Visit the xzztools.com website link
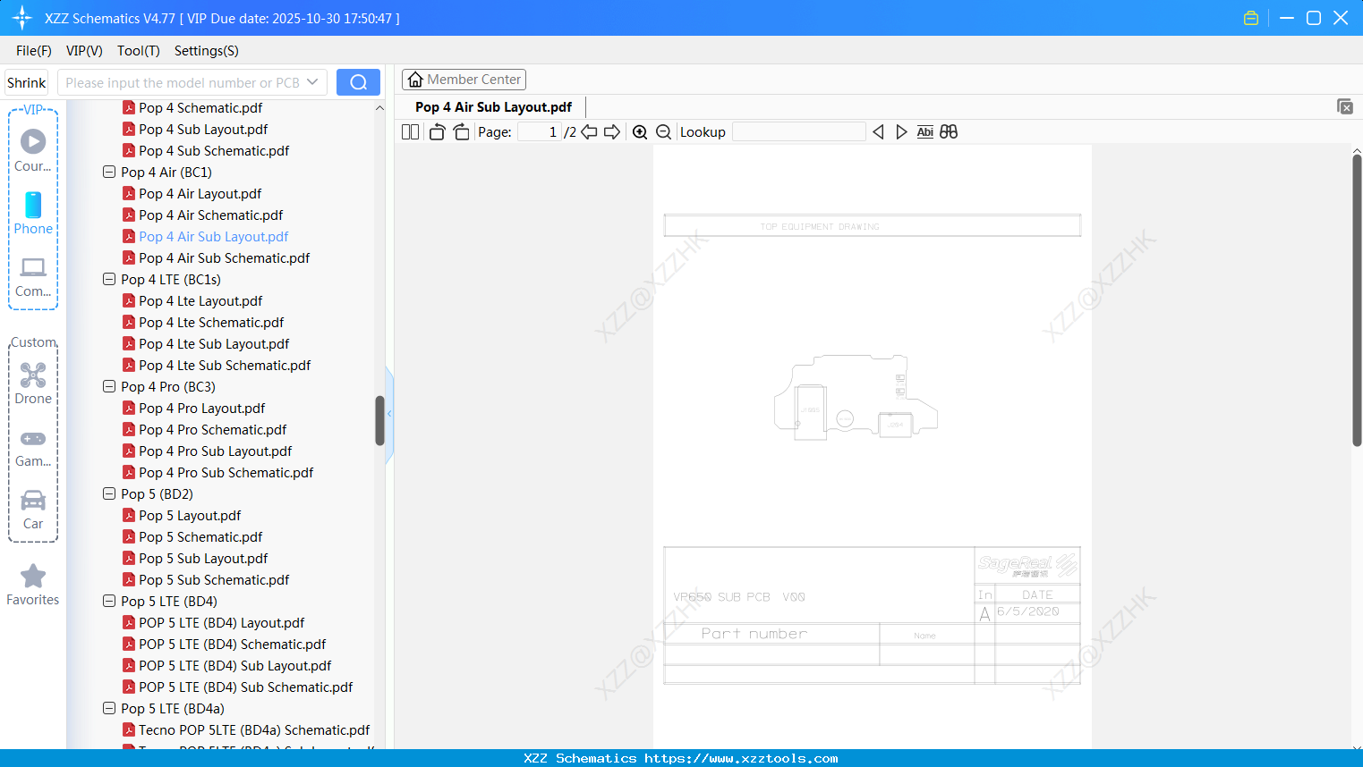1363x767 pixels. [681, 758]
